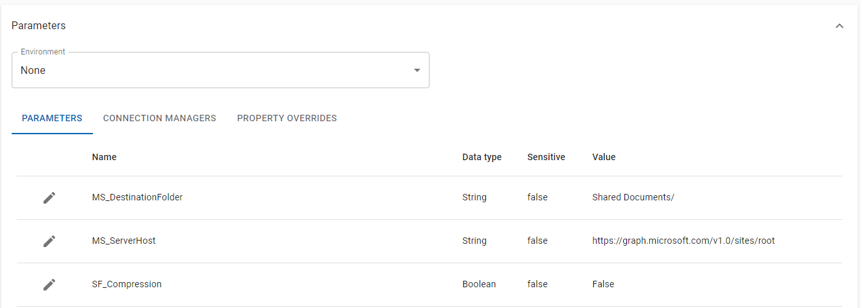The image size is (861, 308).
Task: Open the Property Overrides tab
Action: click(x=287, y=118)
